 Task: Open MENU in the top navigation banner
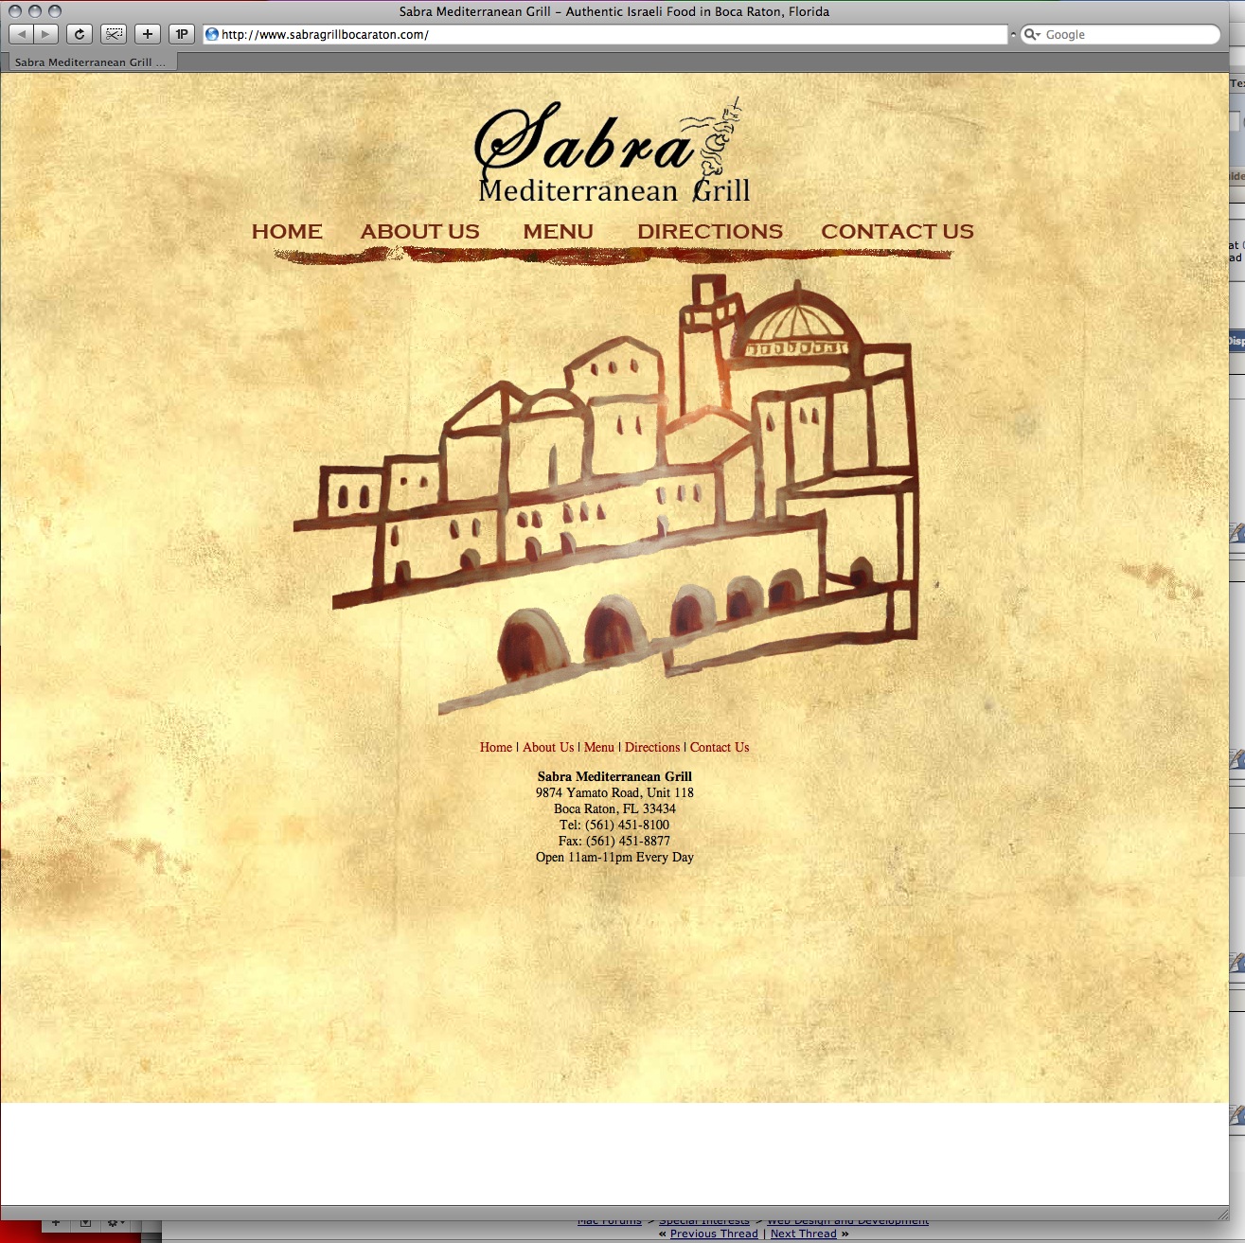[558, 231]
